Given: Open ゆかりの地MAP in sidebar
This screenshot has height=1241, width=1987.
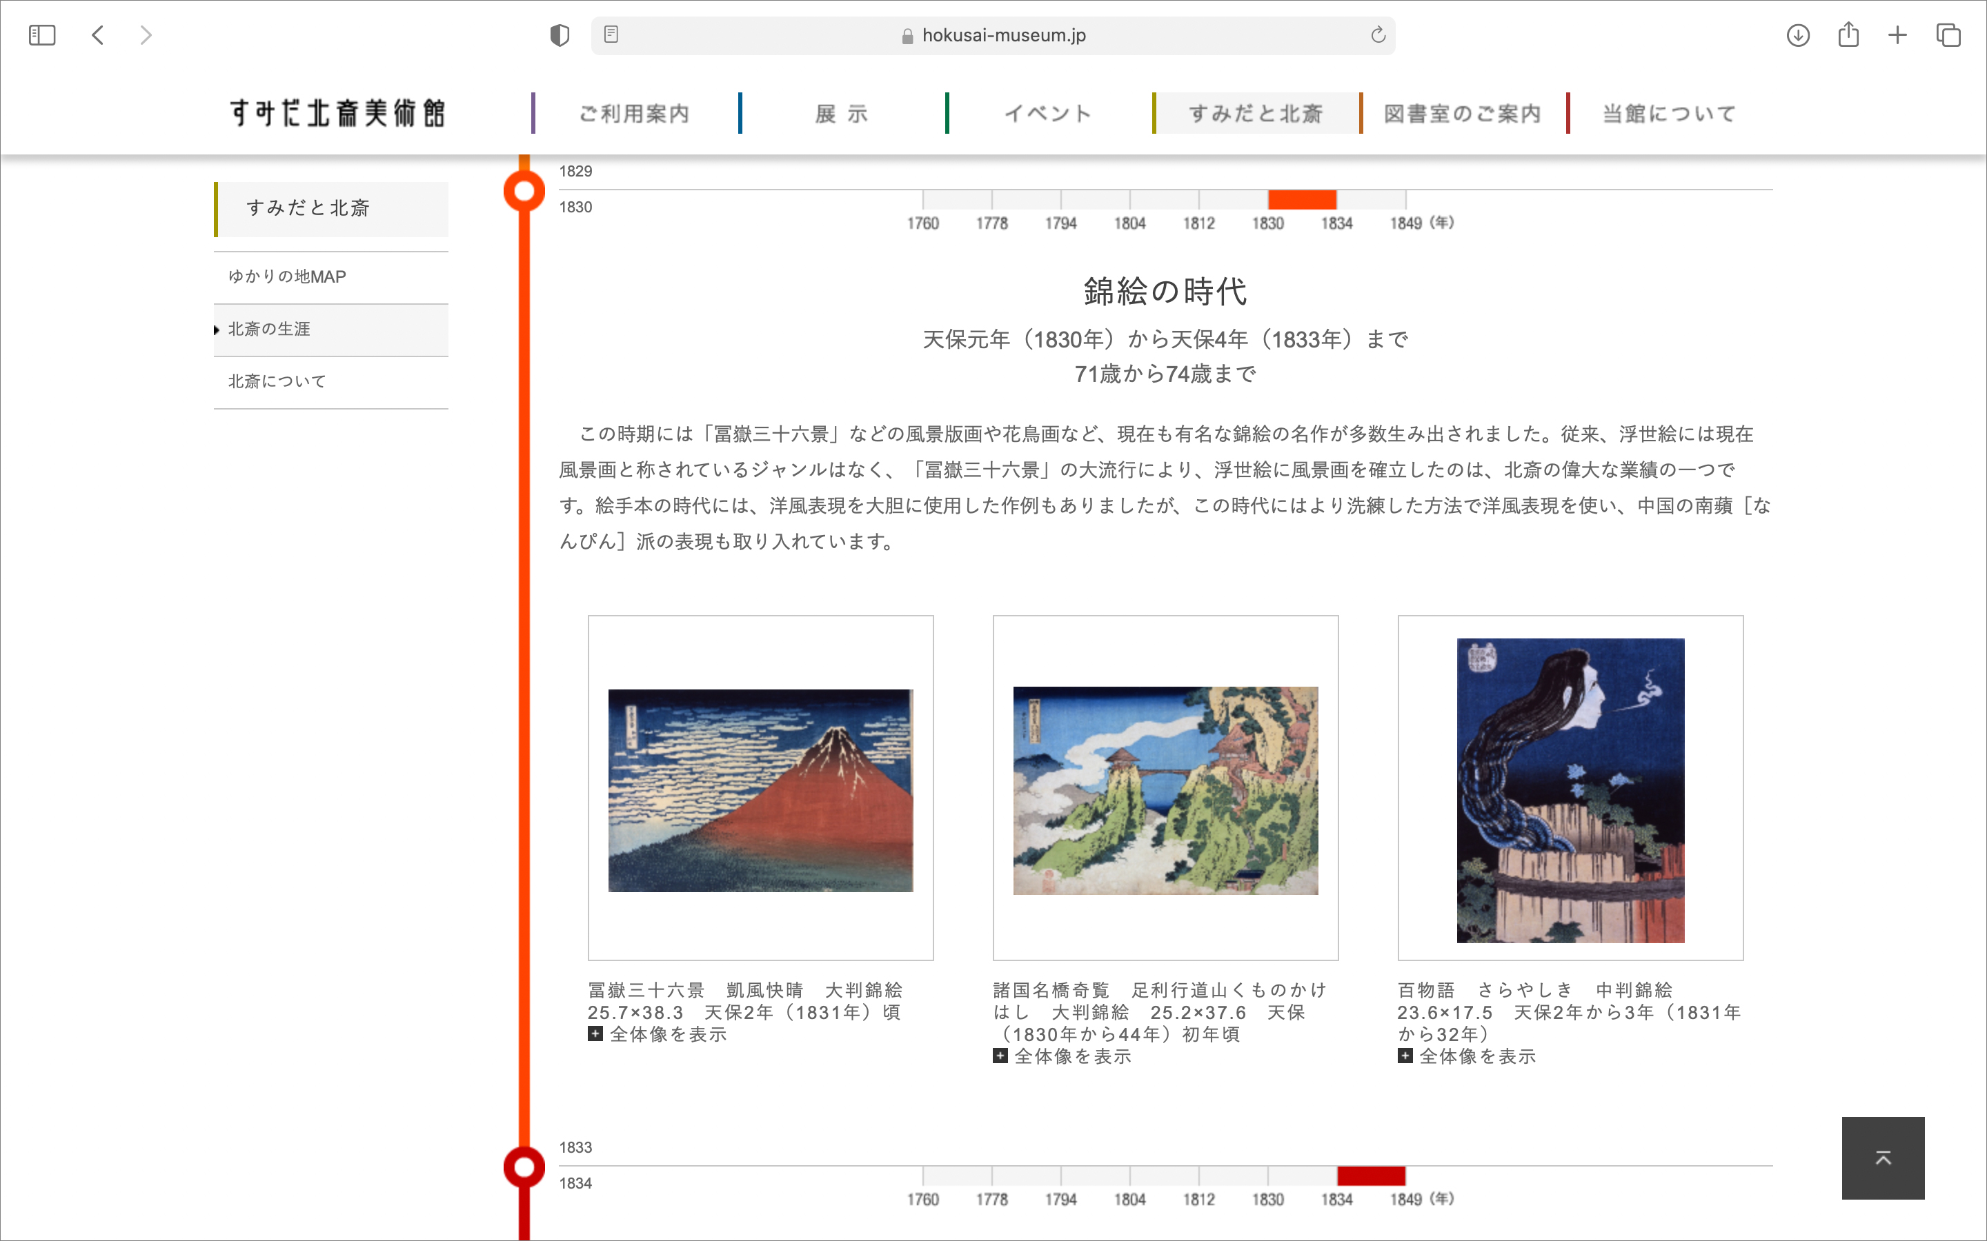Looking at the screenshot, I should (x=332, y=276).
